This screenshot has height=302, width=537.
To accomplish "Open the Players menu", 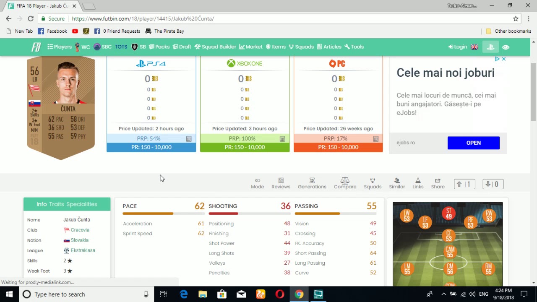I will coord(60,47).
